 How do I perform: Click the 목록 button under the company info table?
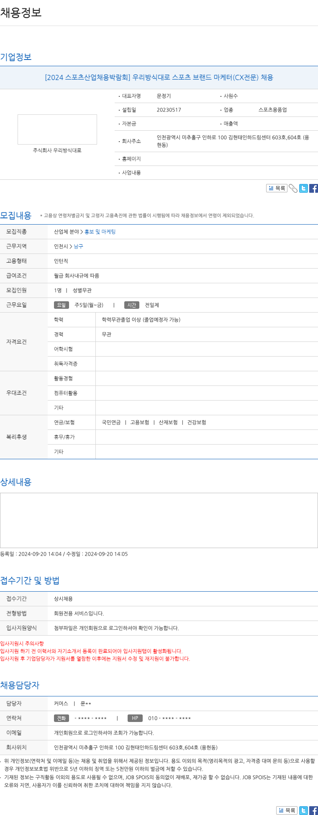coord(277,189)
